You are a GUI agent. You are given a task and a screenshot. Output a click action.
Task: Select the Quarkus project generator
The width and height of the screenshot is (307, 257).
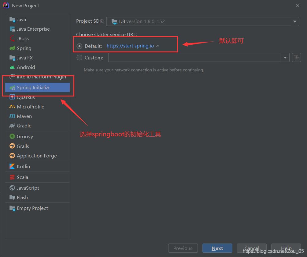pos(25,97)
